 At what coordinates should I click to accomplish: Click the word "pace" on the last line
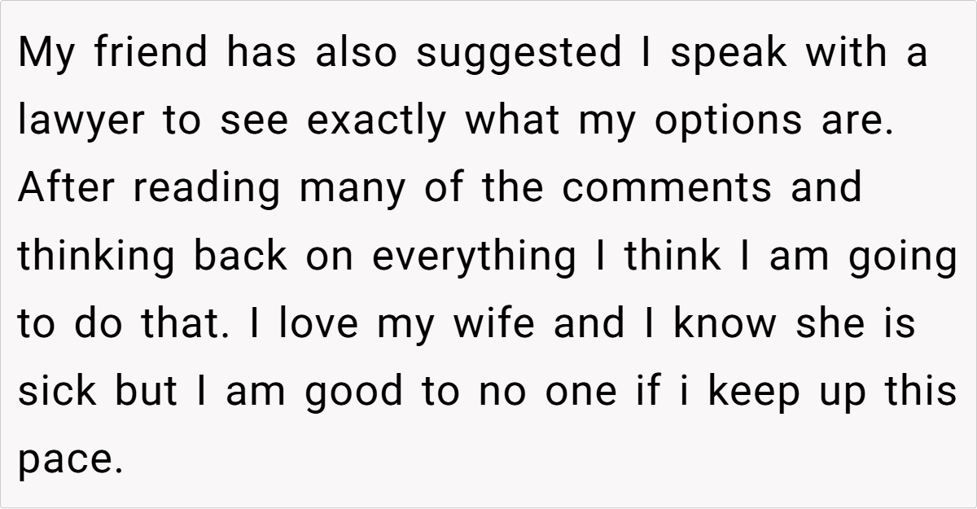click(69, 459)
